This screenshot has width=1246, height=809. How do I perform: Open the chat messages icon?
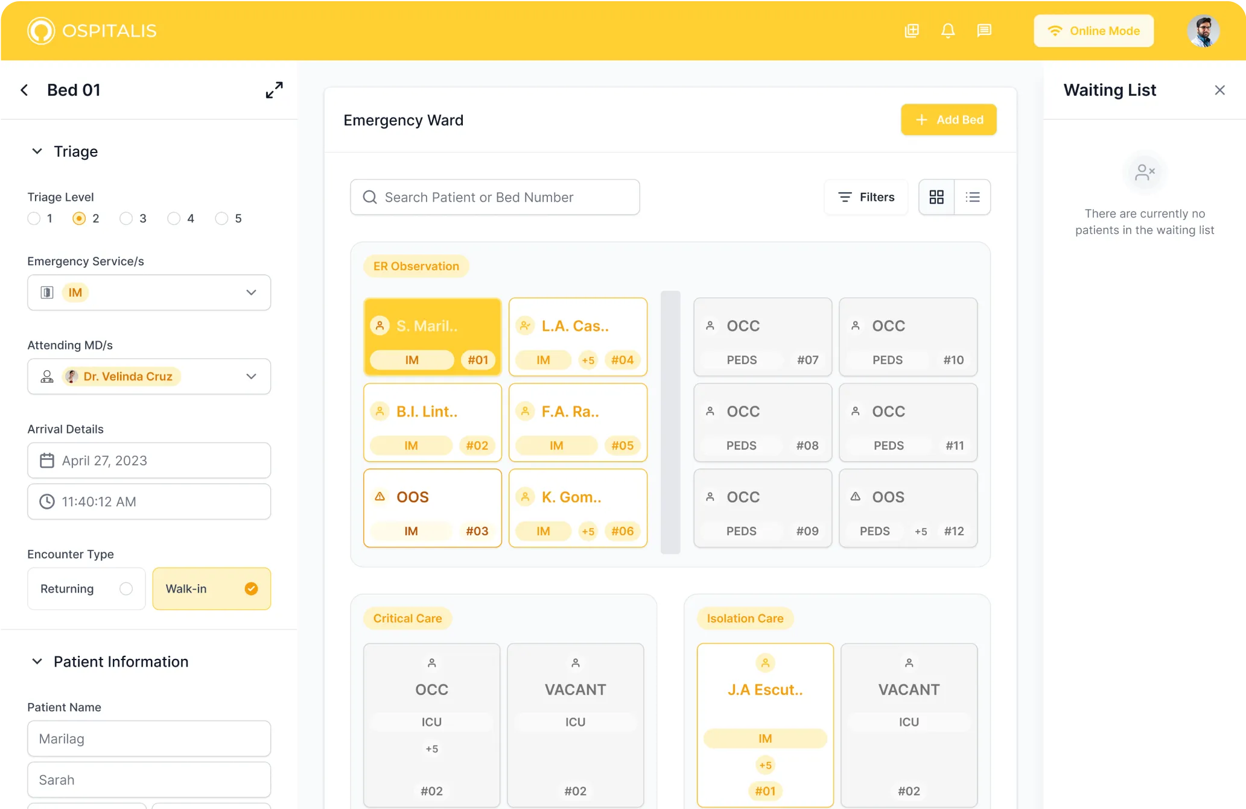click(x=984, y=31)
